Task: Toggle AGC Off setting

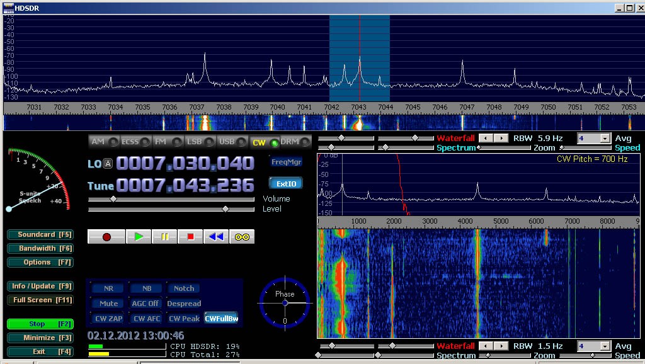Action: pos(146,303)
